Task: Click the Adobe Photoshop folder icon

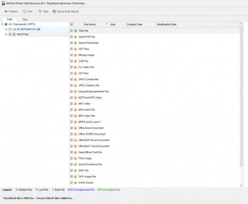Action: coord(76,43)
